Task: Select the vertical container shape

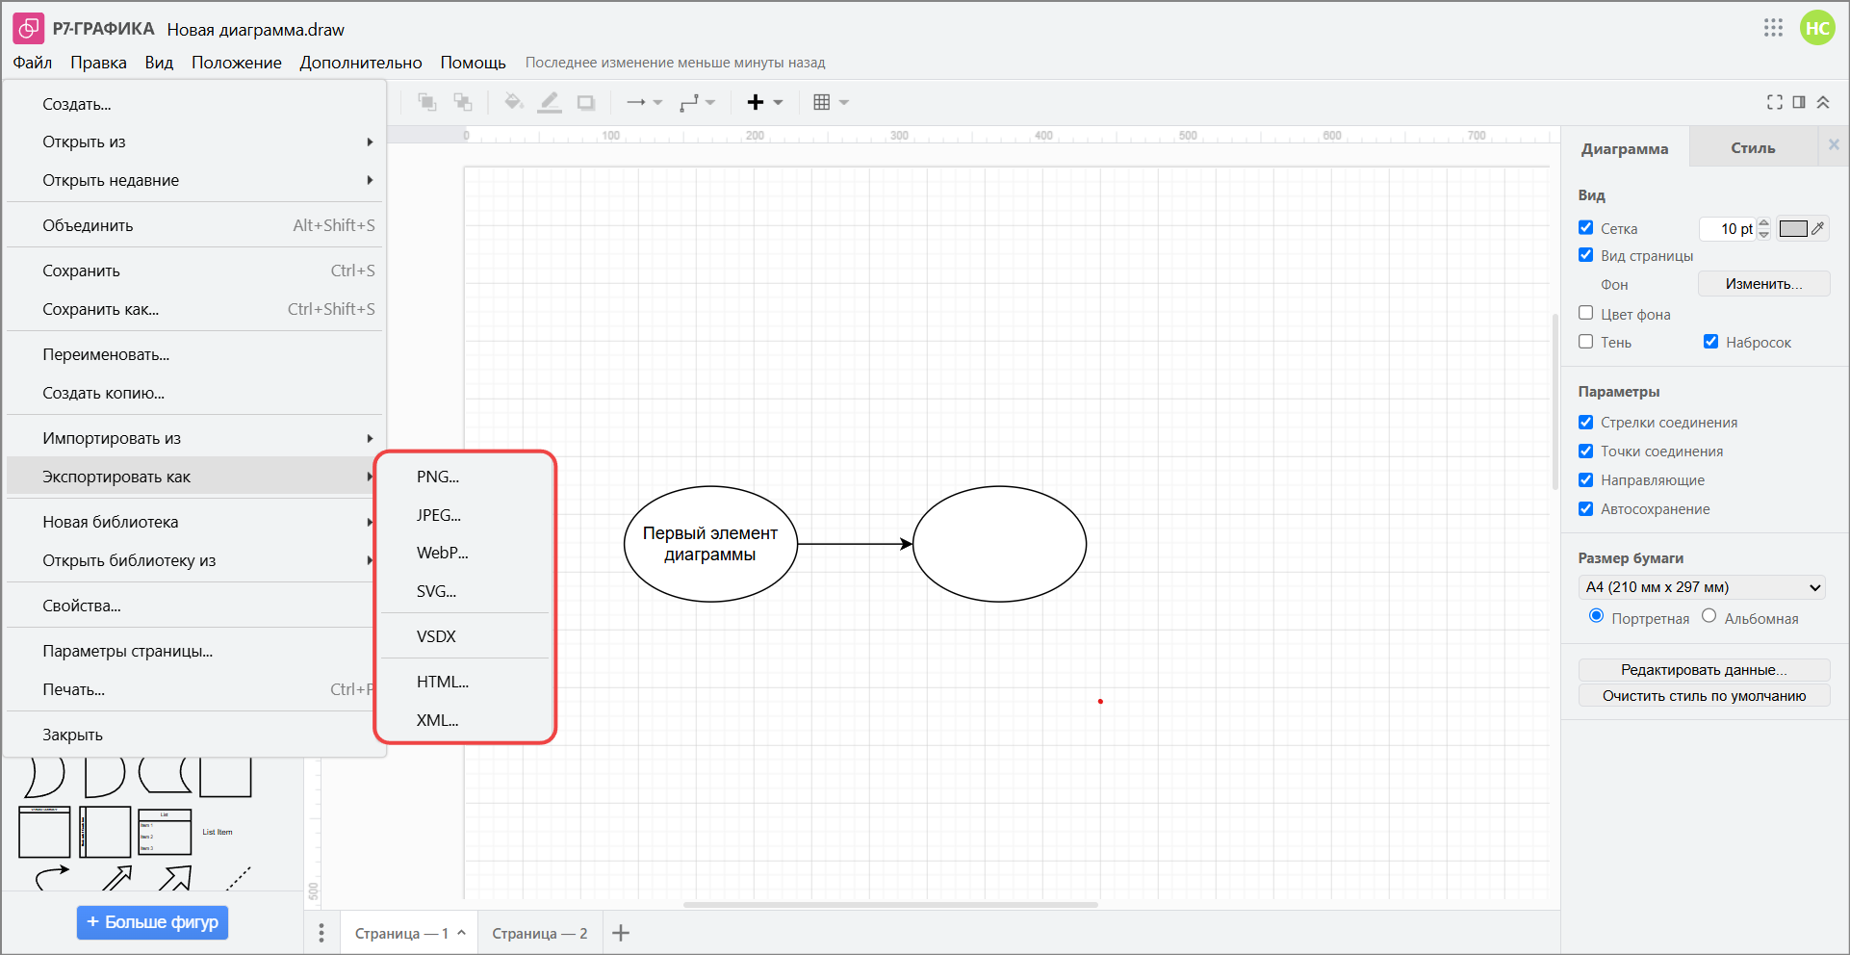Action: [44, 832]
